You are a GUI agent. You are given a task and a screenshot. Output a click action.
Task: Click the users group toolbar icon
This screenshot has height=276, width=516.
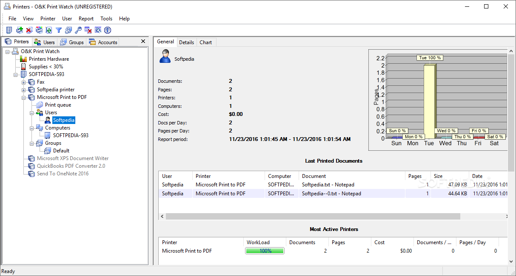click(68, 30)
